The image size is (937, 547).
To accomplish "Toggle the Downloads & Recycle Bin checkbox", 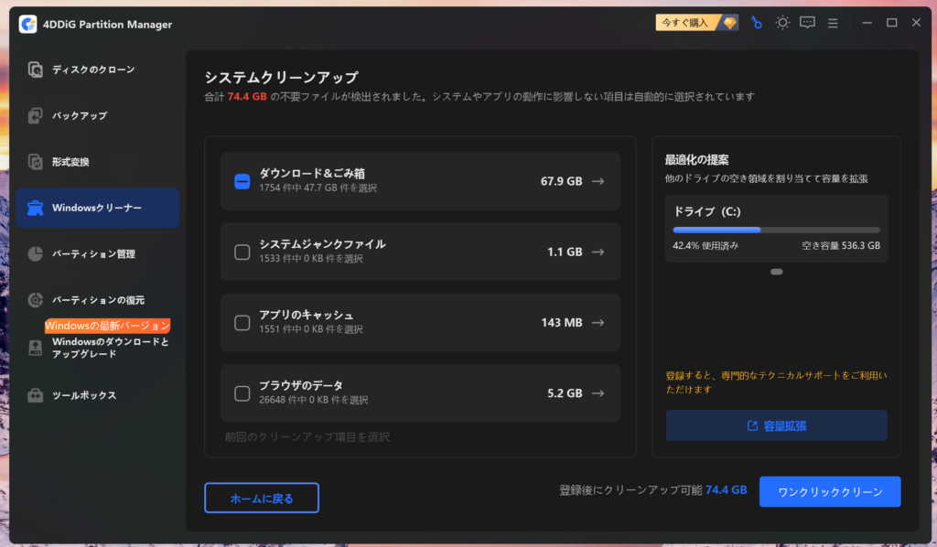I will pos(242,181).
